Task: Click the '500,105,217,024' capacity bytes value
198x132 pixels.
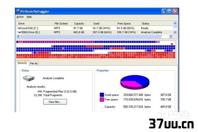Action: click(x=133, y=107)
